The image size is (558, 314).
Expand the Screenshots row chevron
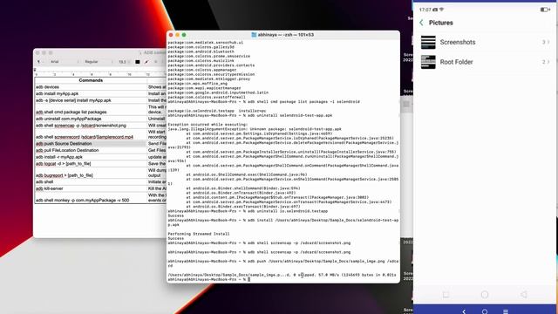click(x=548, y=43)
